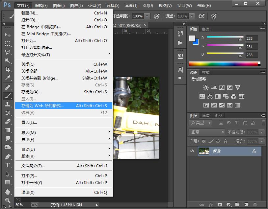Screen dimensions: 268x209
Task: Choose the Hand tool
Action: [8, 192]
